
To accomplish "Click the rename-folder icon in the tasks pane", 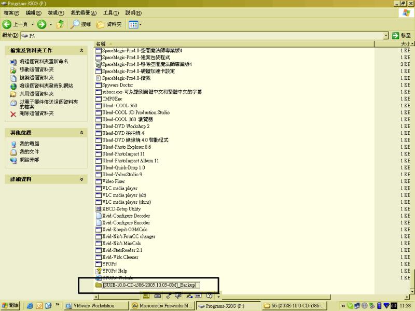I will point(13,62).
